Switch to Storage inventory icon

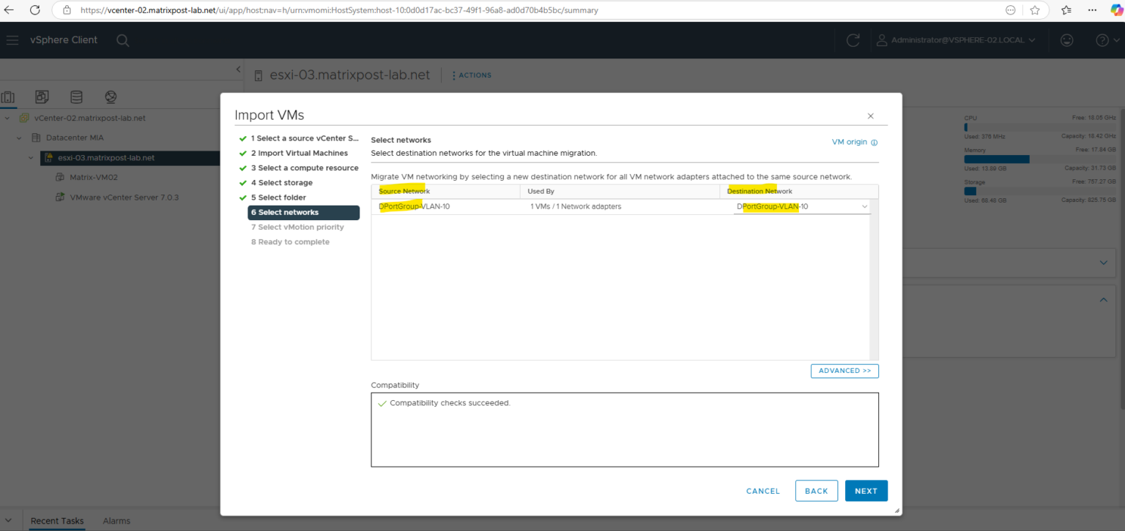[x=76, y=97]
